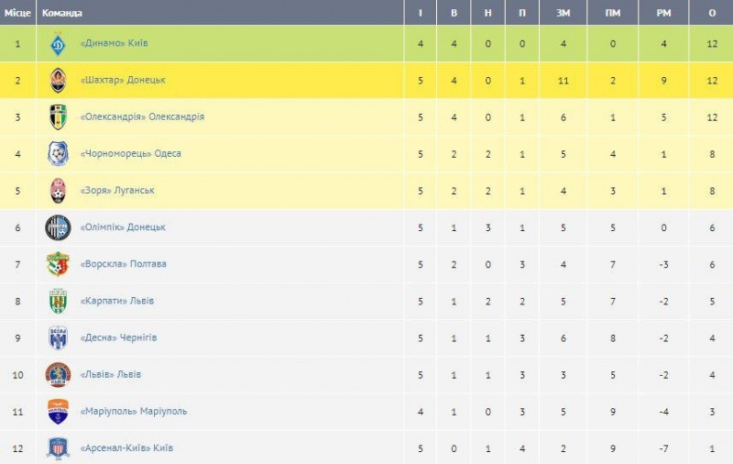The width and height of the screenshot is (733, 464).
Task: Click the Desna Chernihiv team logo
Action: [58, 337]
